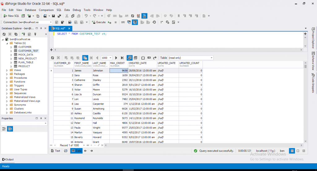This screenshot has height=171, width=317.
Task: Click the Undo arrow icon
Action: click(x=86, y=16)
